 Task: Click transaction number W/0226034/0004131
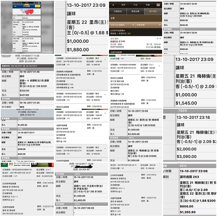pos(17,169)
